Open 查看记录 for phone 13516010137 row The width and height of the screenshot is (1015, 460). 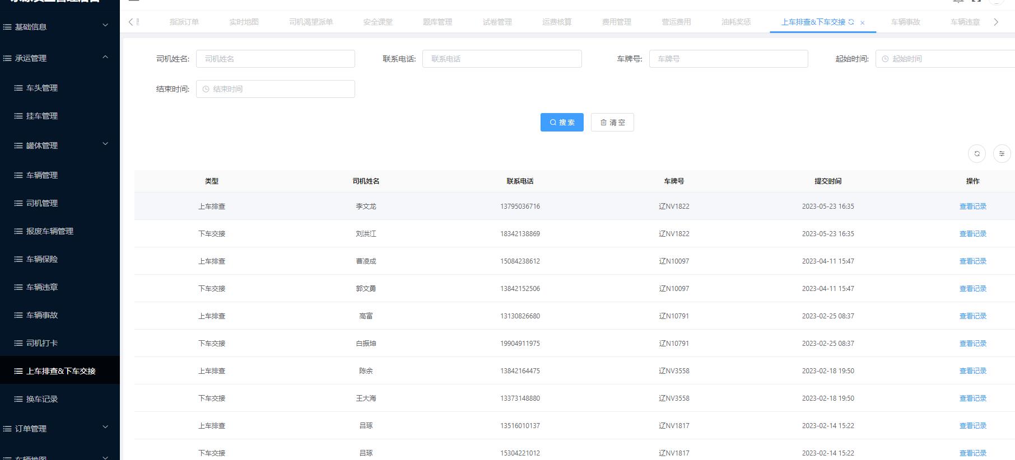tap(973, 426)
